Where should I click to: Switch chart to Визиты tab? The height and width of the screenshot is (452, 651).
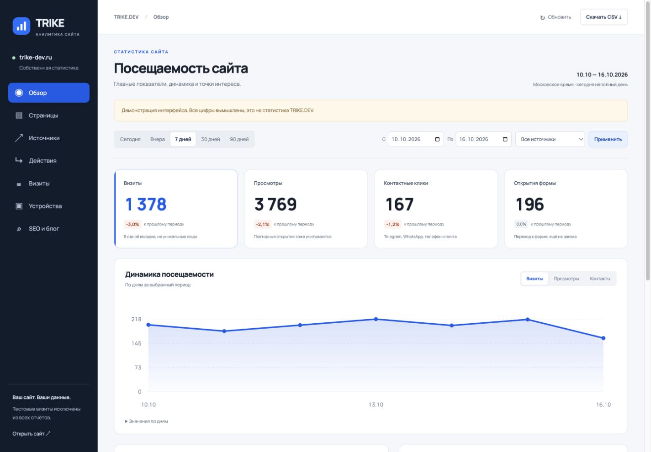click(x=535, y=279)
